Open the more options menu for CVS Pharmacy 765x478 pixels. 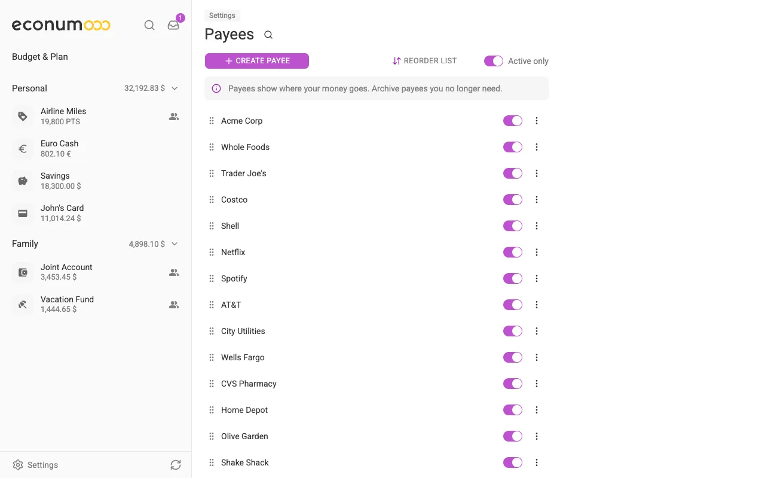pos(537,384)
